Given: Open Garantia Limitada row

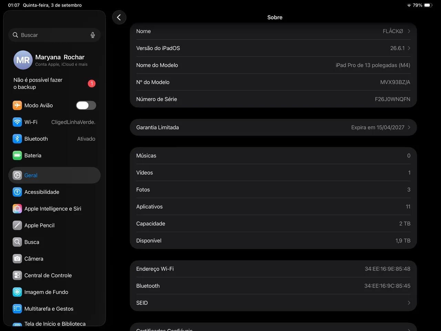Looking at the screenshot, I should 273,127.
